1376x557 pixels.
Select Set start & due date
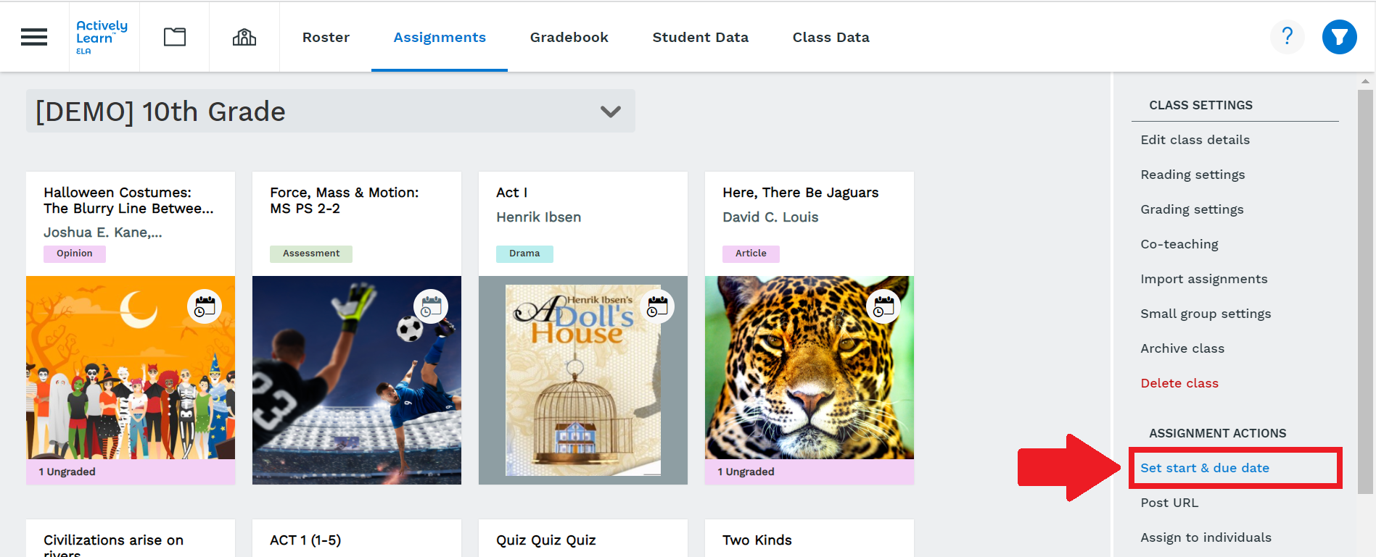(x=1204, y=468)
